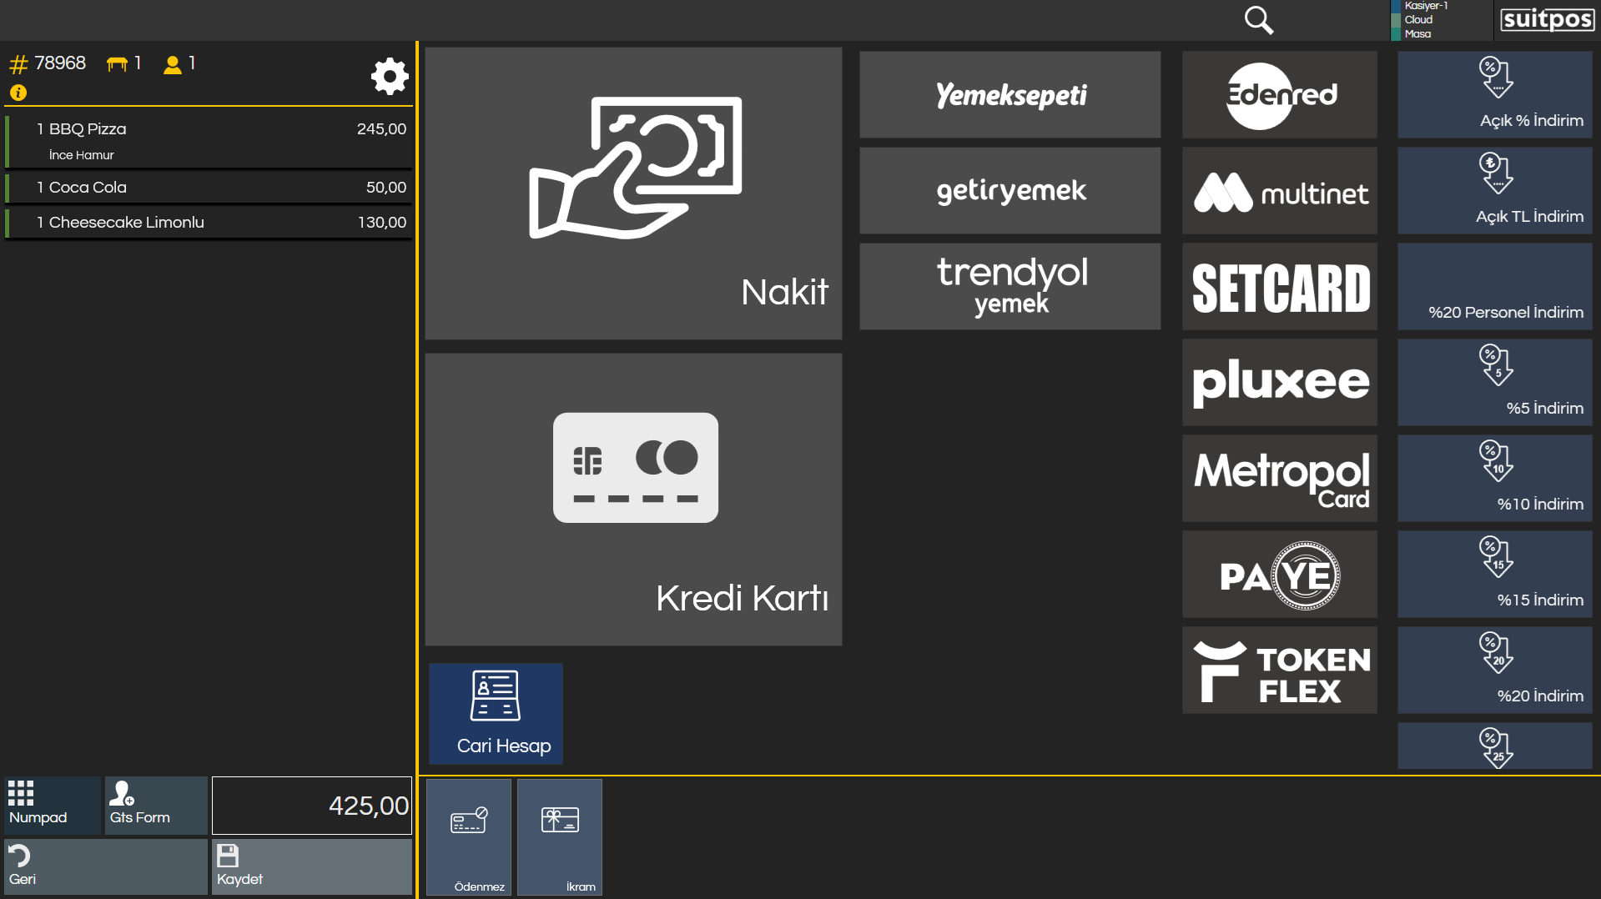Apply Açık TL İndirim discount
1601x899 pixels.
coord(1495,191)
